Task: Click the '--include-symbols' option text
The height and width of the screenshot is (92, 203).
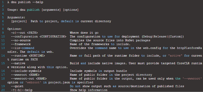Action: click(26, 71)
